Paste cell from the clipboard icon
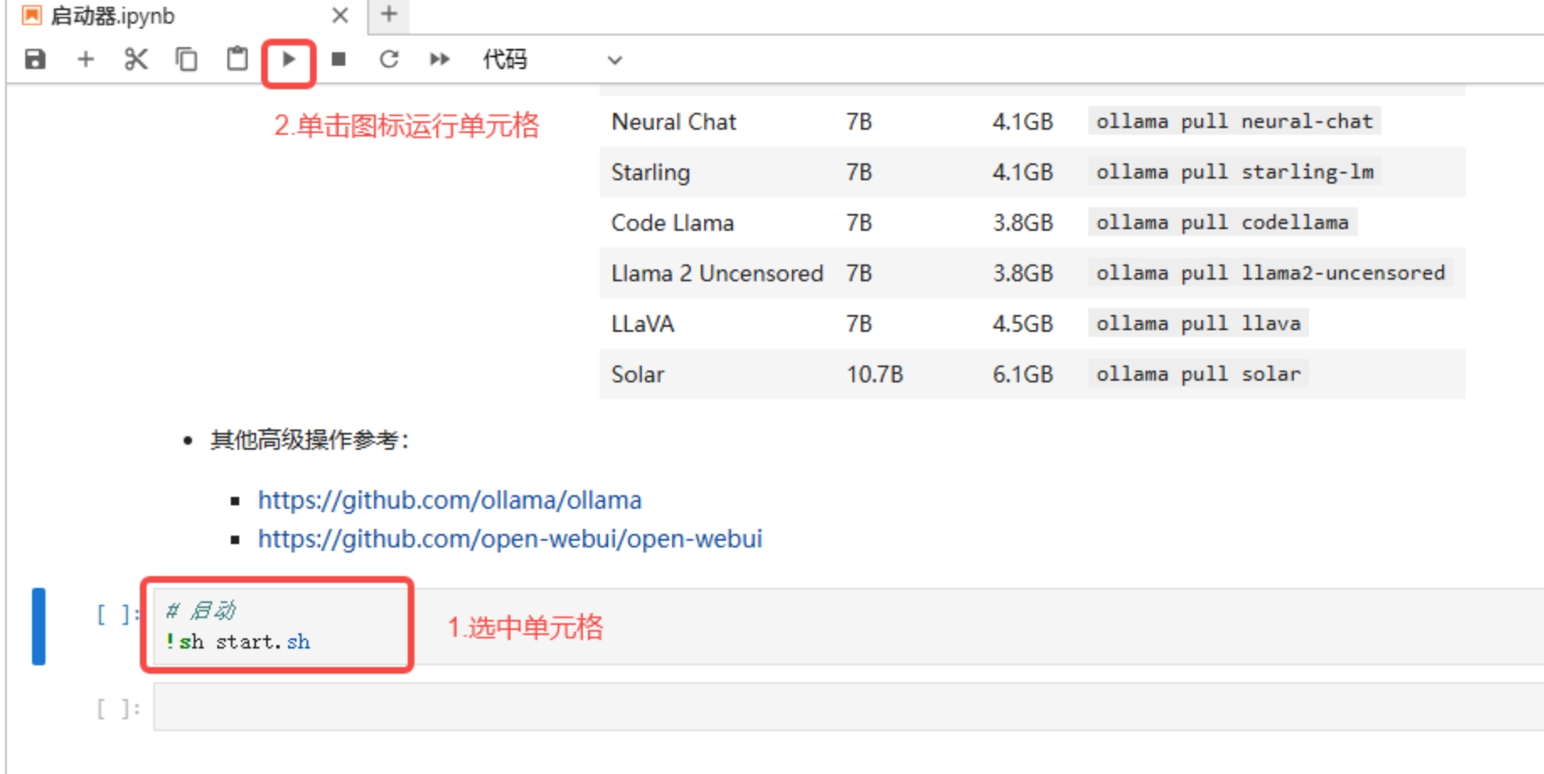This screenshot has width=1544, height=774. coord(238,60)
